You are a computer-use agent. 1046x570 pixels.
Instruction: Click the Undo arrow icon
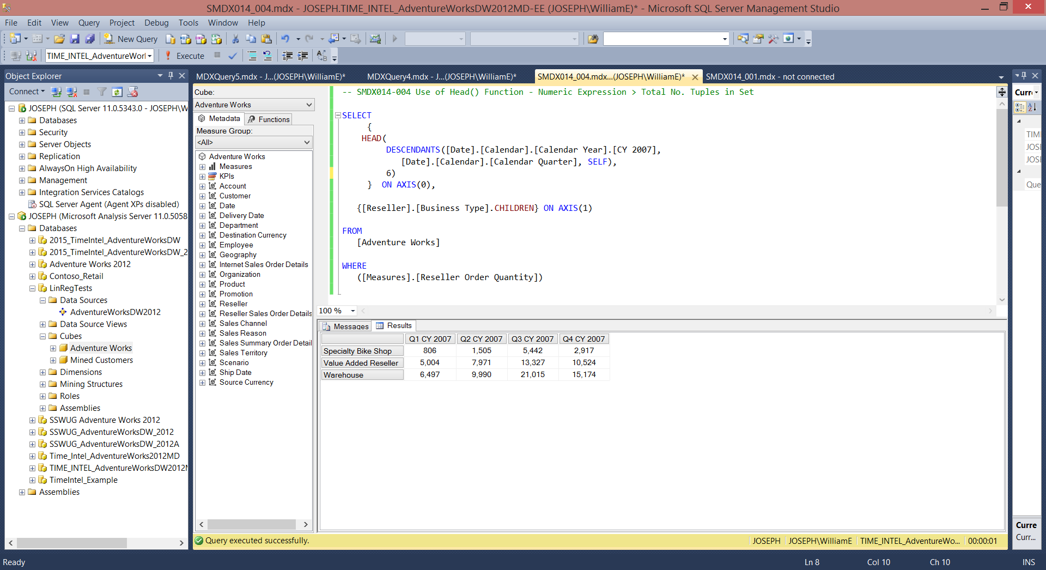click(285, 39)
